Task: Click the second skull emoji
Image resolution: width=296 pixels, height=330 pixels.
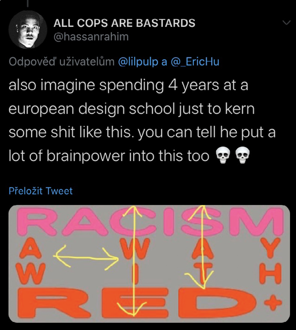Action: (x=243, y=155)
